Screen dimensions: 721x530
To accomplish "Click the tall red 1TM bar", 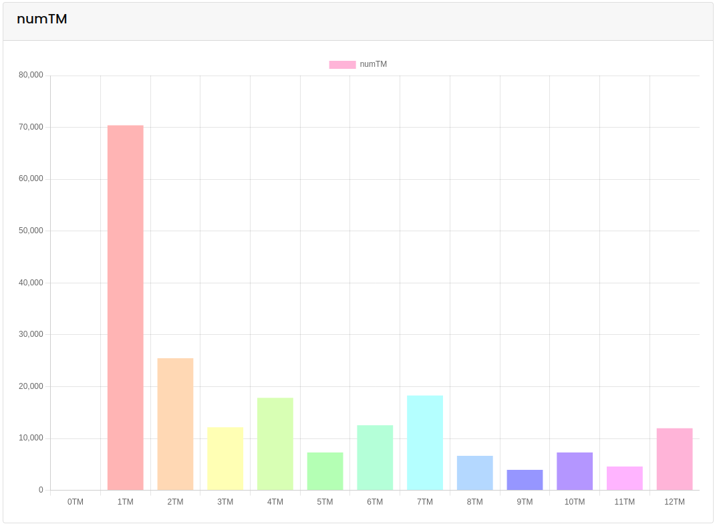I will 126,307.
